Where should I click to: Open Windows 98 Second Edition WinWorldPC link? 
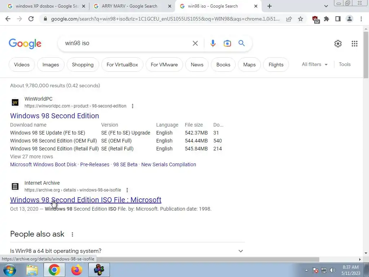(x=54, y=116)
